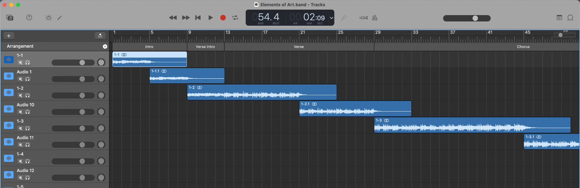The width and height of the screenshot is (580, 188).
Task: Click the pan knob on Audio 1
Action: [101, 79]
